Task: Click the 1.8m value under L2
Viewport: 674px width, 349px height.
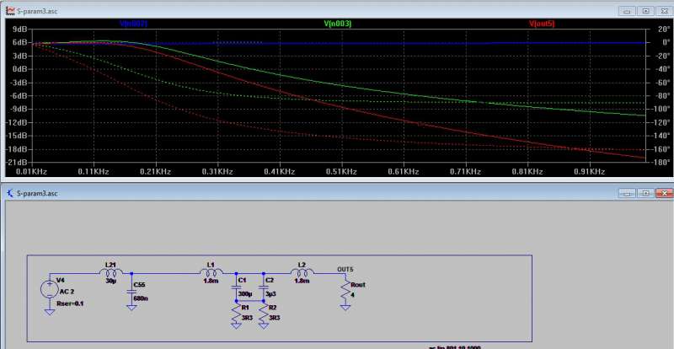Action: [x=302, y=281]
